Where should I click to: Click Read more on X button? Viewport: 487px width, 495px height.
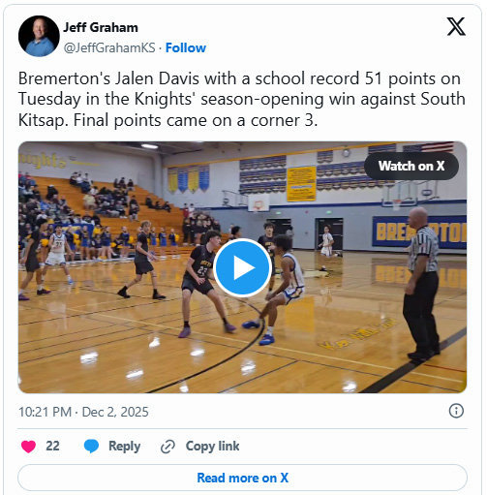coord(242,478)
